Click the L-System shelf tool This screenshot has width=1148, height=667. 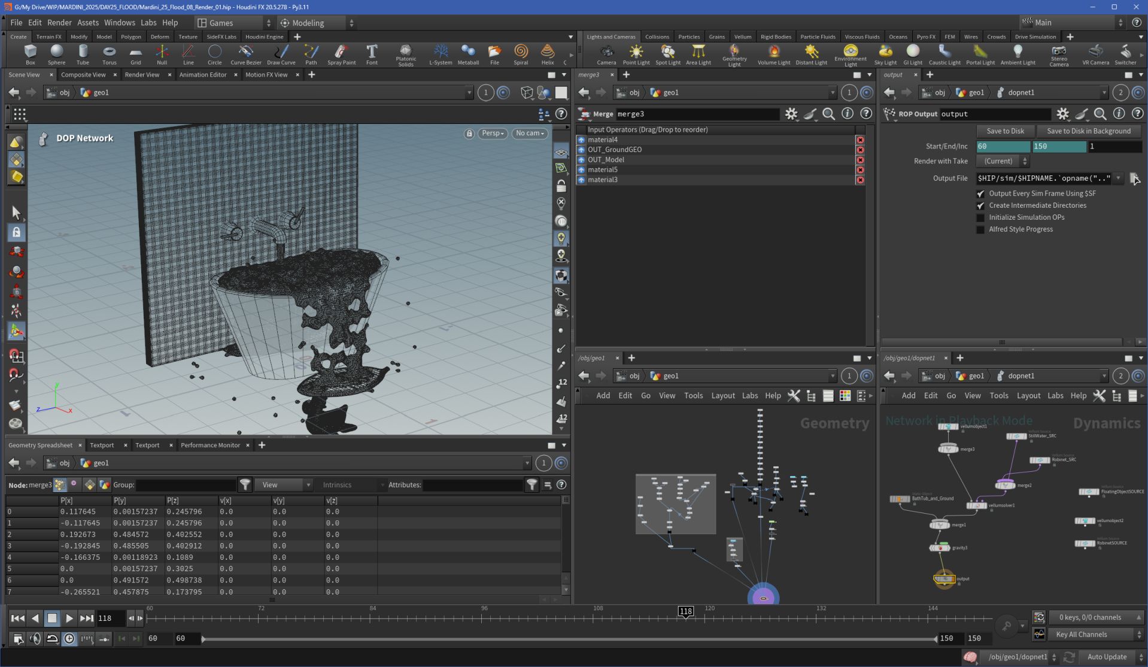[441, 54]
